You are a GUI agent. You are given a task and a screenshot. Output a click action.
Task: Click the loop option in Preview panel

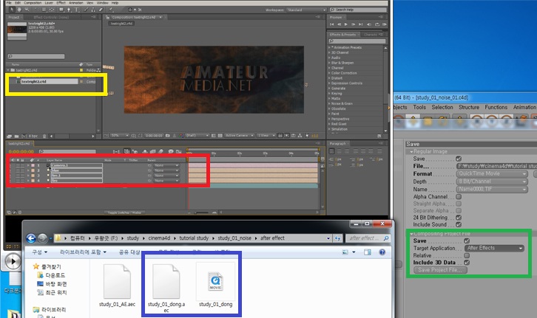tap(376, 24)
